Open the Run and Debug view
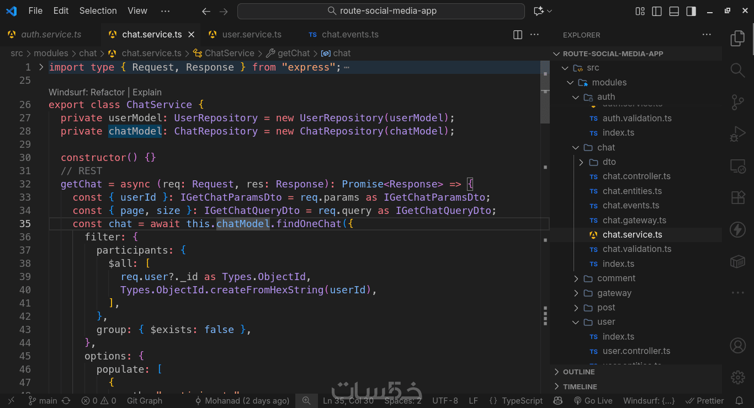Image resolution: width=754 pixels, height=408 pixels. pos(738,134)
